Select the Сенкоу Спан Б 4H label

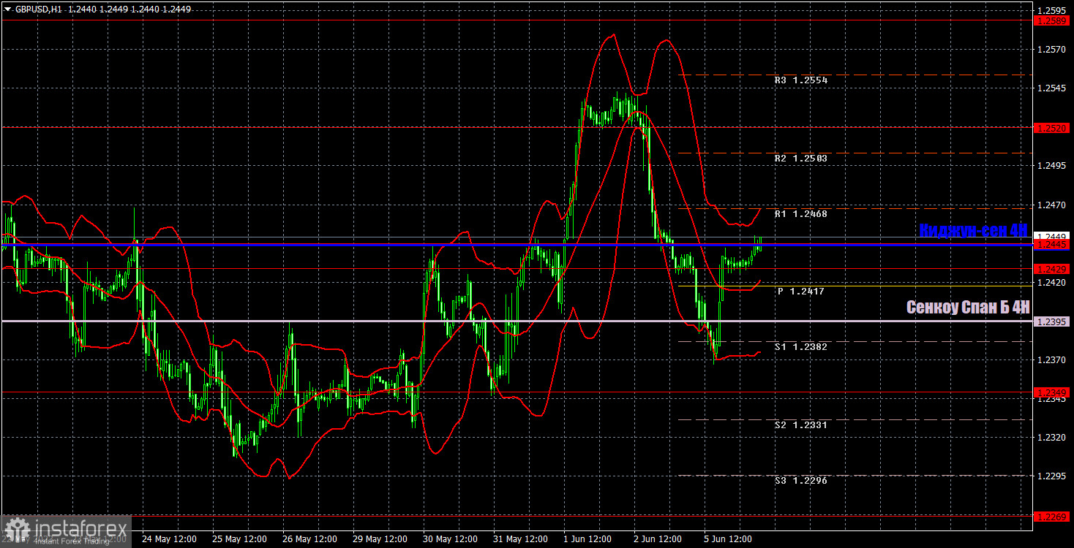968,308
